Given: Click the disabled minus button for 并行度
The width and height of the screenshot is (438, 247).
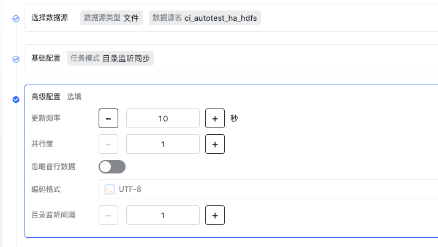Looking at the screenshot, I should click(108, 144).
